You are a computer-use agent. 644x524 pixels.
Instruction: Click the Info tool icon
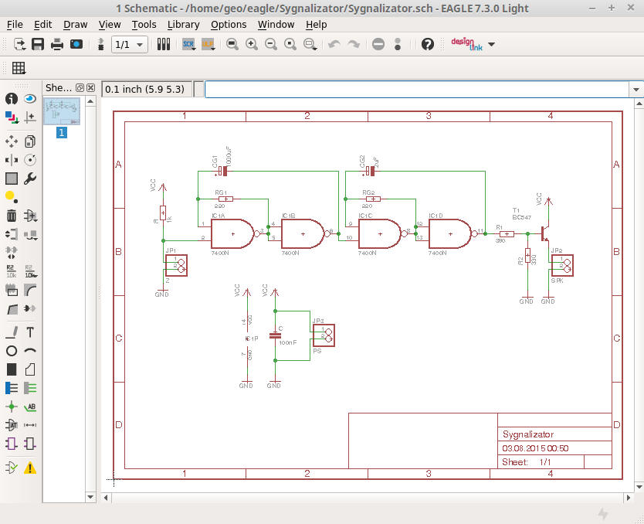click(x=12, y=99)
